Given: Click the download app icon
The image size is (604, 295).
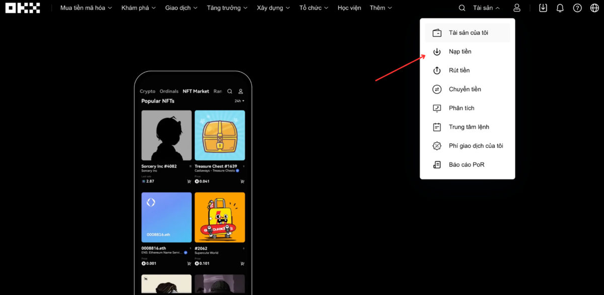Looking at the screenshot, I should 543,8.
